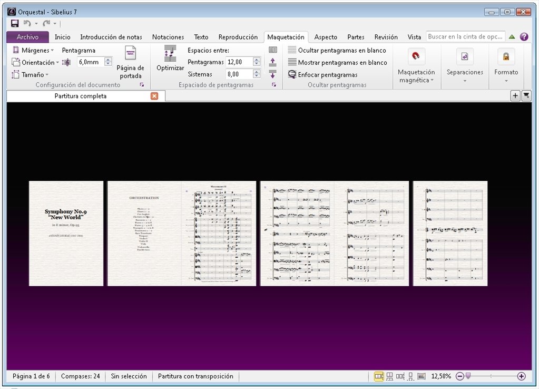Click the Sistemas spacing field showing 8,00
The height and width of the screenshot is (389, 539).
(x=239, y=74)
